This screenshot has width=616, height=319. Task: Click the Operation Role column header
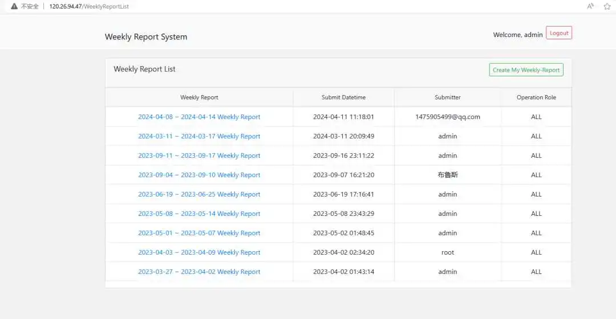point(536,97)
